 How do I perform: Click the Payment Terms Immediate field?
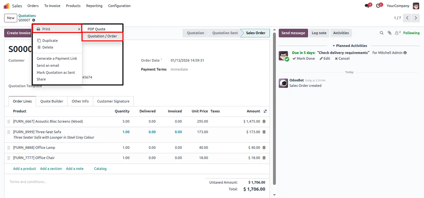[x=179, y=69]
